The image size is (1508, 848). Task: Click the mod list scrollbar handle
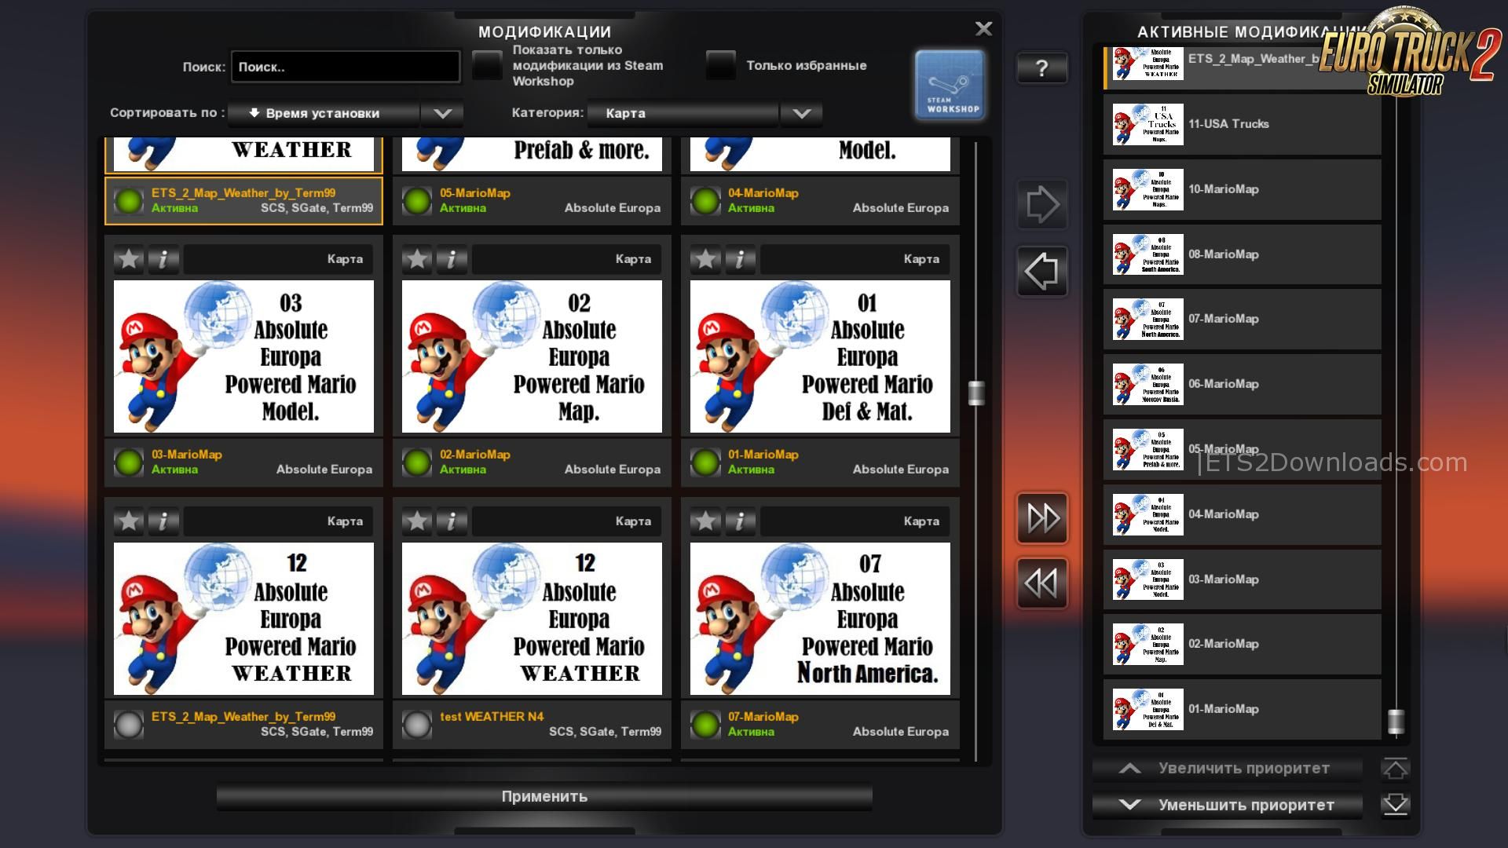[x=976, y=393]
